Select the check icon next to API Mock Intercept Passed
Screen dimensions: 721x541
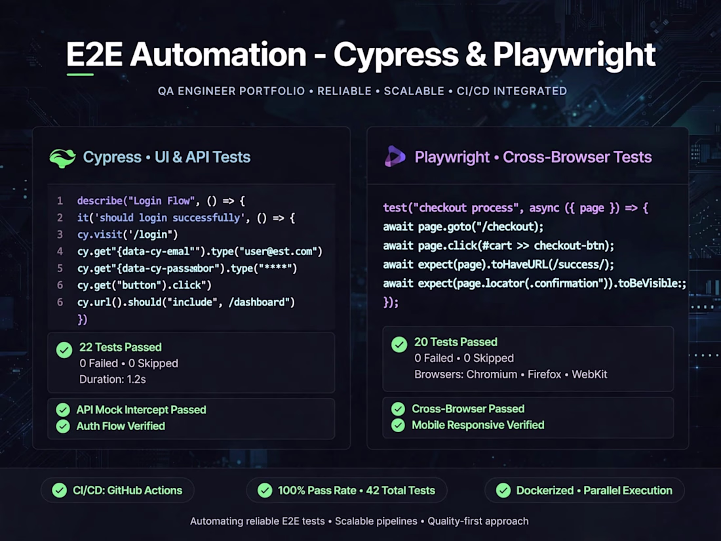pyautogui.click(x=63, y=409)
